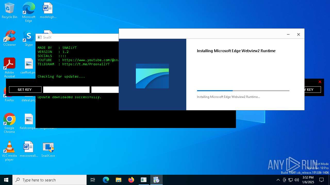Launch Edge from the taskbar
The width and height of the screenshot is (330, 185).
106,180
